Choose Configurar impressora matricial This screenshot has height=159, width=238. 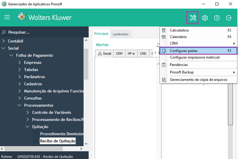198,57
